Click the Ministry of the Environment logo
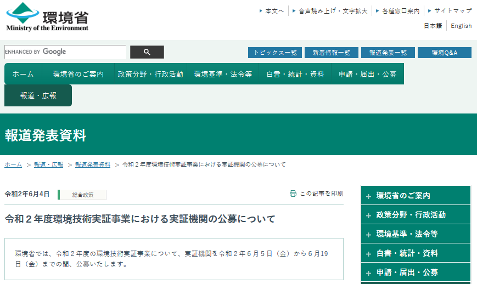 47,17
